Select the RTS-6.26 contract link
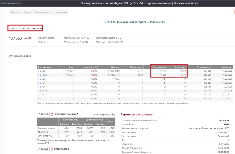This screenshot has height=154, width=235. pos(41,83)
